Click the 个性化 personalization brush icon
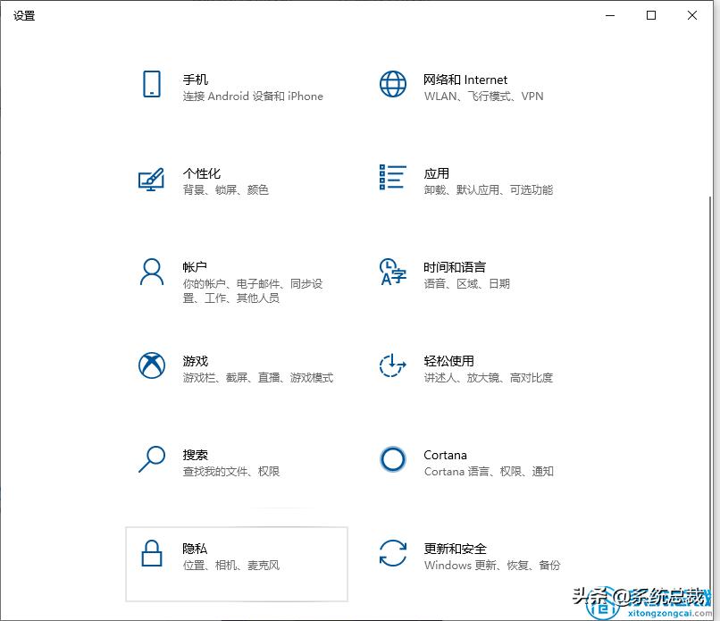This screenshot has width=720, height=621. click(152, 180)
